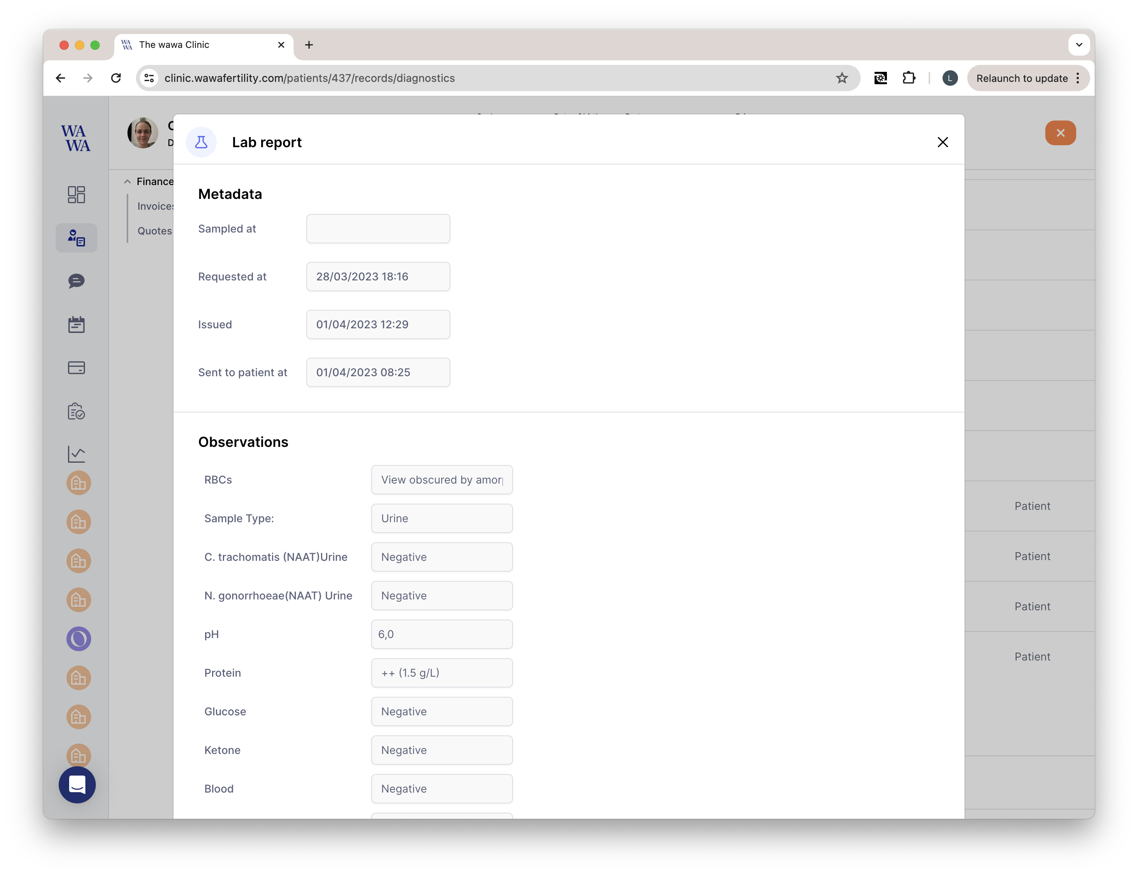Open Chrome three-dot menu
Image resolution: width=1138 pixels, height=876 pixels.
tap(1078, 78)
